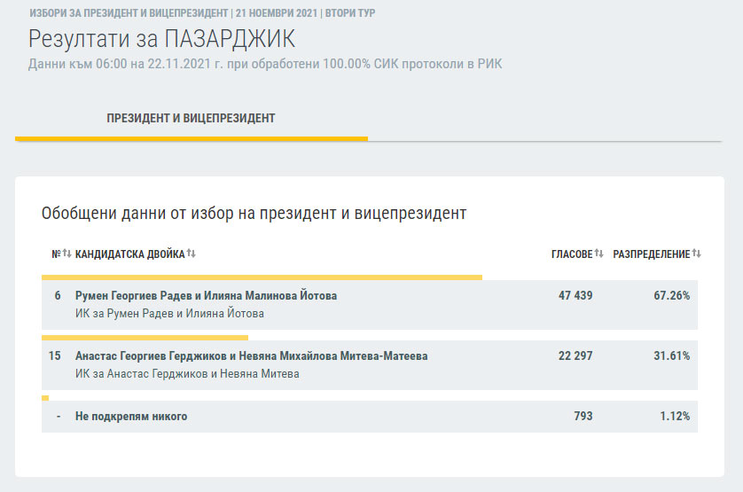
Task: Click ИК за Румен Радев и Илияна Йотова subtitle
Action: 169,314
